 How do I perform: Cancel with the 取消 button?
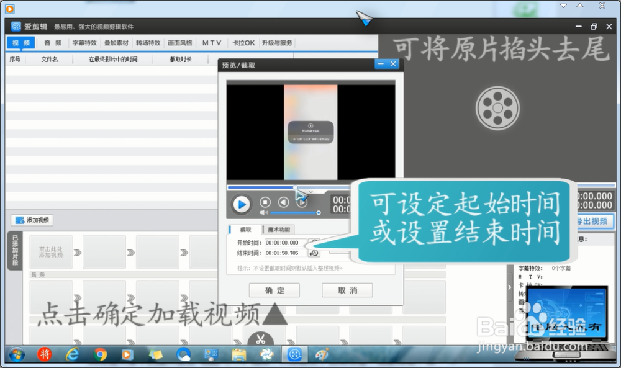pos(347,290)
